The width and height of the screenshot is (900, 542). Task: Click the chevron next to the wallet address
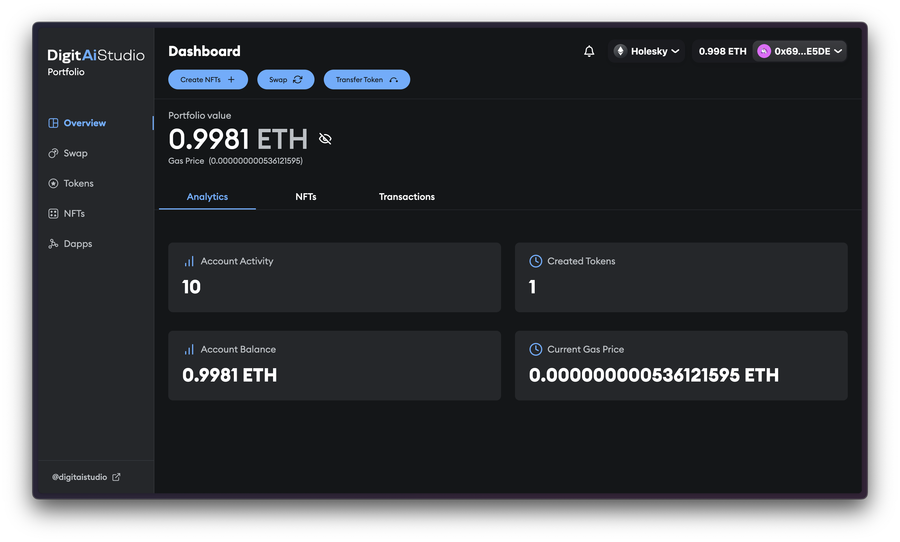[x=838, y=51]
